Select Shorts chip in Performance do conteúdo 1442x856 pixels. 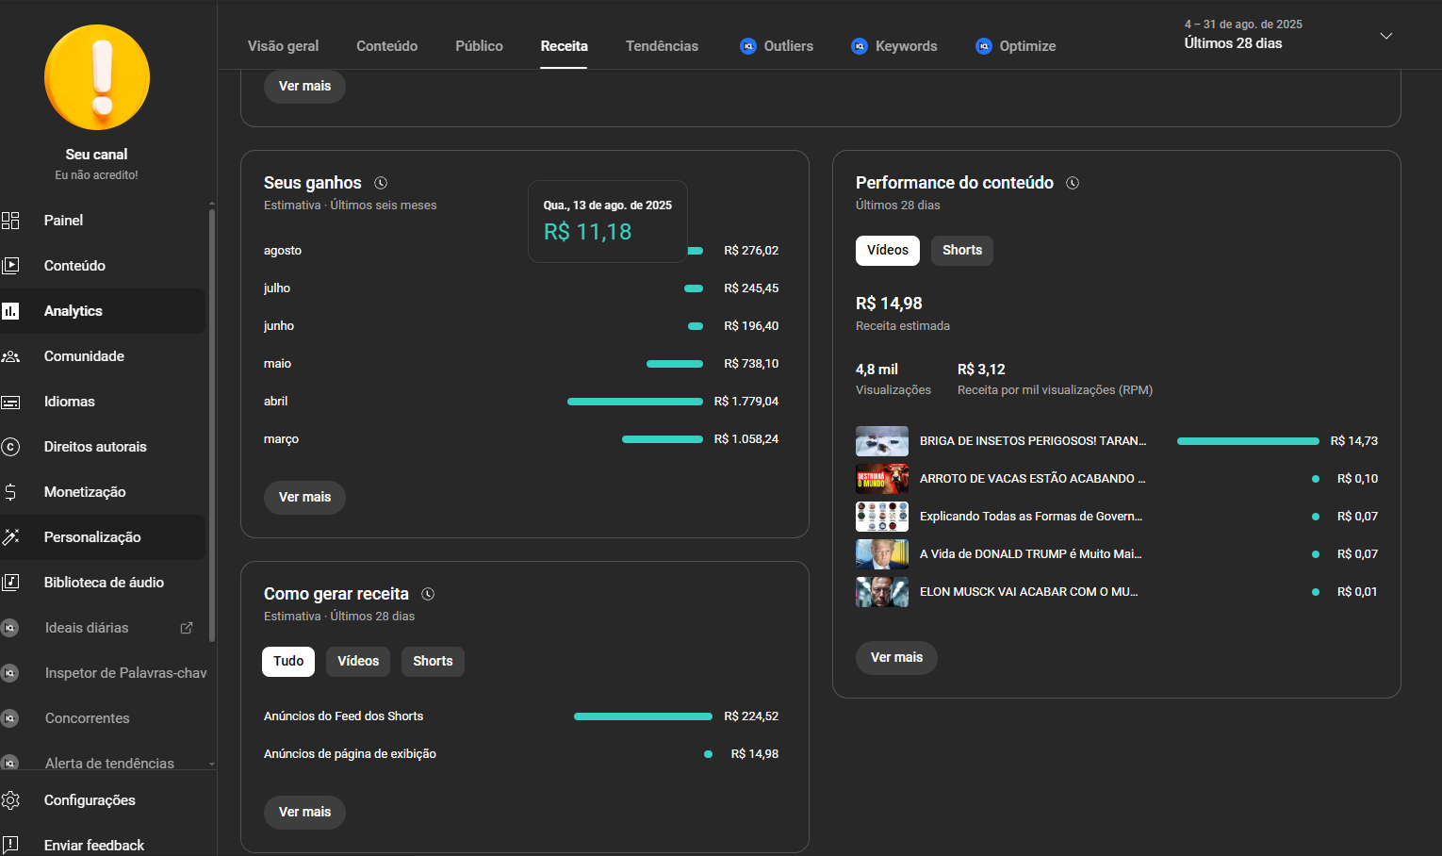961,250
